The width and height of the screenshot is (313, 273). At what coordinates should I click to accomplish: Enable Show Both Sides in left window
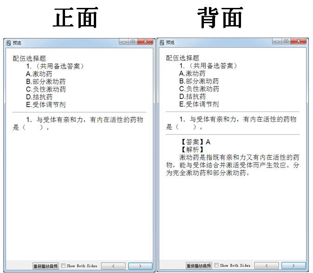click(63, 266)
